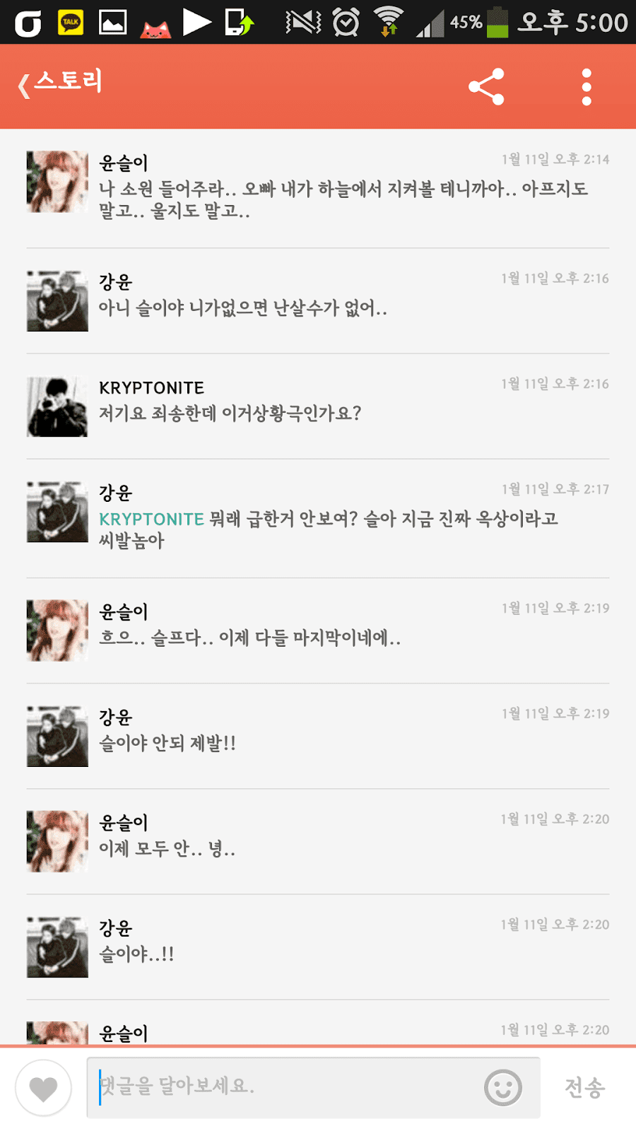This screenshot has height=1131, width=636.
Task: Tap the Wi-Fi status icon
Action: click(x=388, y=21)
